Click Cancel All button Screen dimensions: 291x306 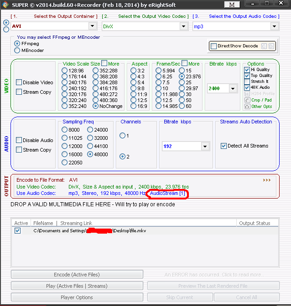pos(247,297)
